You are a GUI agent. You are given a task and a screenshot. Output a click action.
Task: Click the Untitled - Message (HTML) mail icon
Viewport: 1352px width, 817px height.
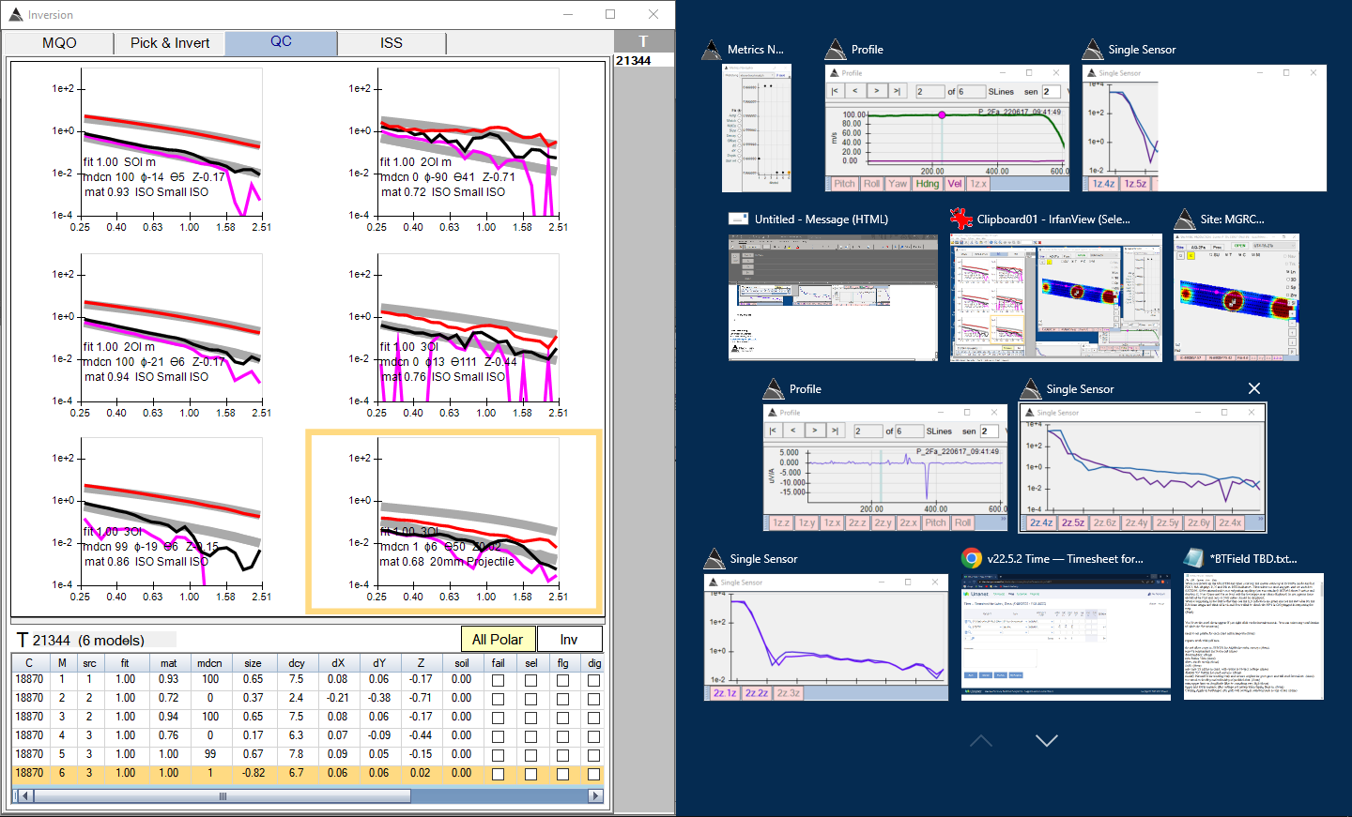pos(739,219)
